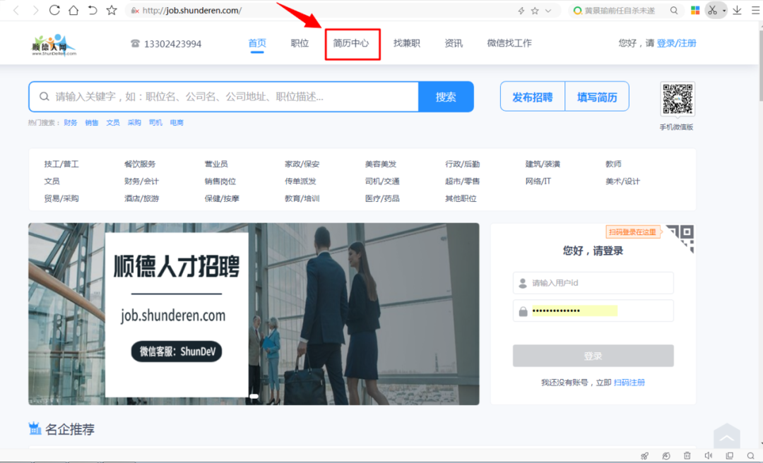Click the mobile WeChat QR code
The width and height of the screenshot is (763, 463).
(x=678, y=100)
